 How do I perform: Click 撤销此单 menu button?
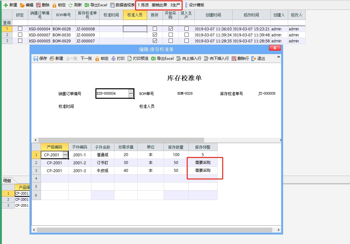tap(159, 5)
